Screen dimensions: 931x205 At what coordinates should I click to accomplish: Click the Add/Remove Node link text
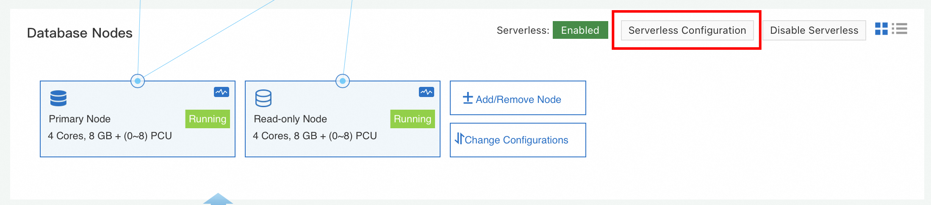click(x=518, y=100)
